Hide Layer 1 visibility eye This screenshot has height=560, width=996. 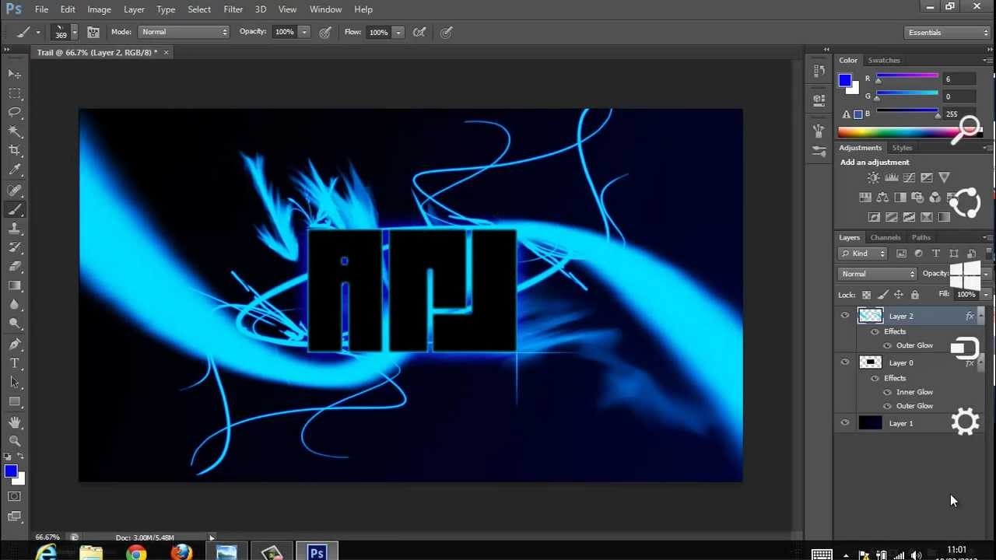(x=845, y=423)
